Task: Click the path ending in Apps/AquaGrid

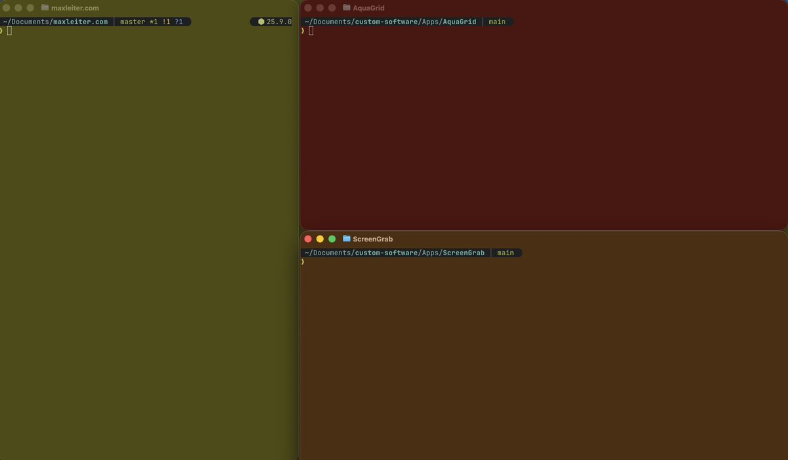Action: [390, 22]
